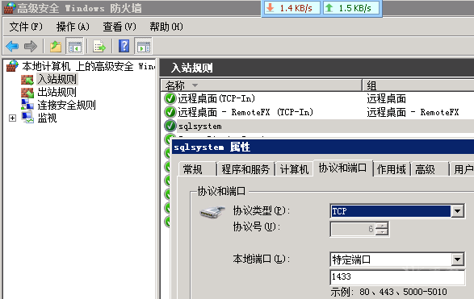Image resolution: width=474 pixels, height=299 pixels.
Task: Click the 入站规则 tree icon
Action: pyautogui.click(x=27, y=79)
